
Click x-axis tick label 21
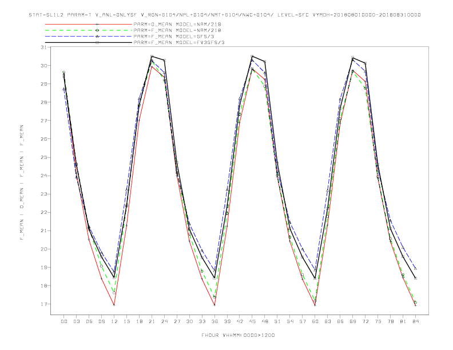tap(152, 321)
